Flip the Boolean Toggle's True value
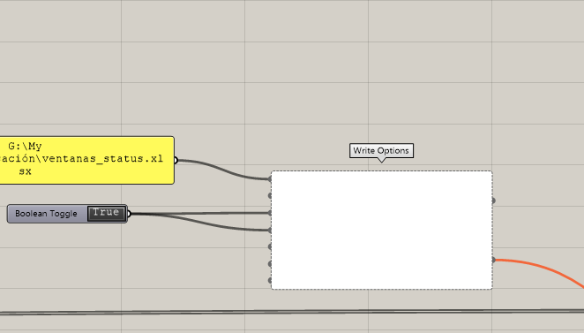584x333 pixels. click(107, 214)
